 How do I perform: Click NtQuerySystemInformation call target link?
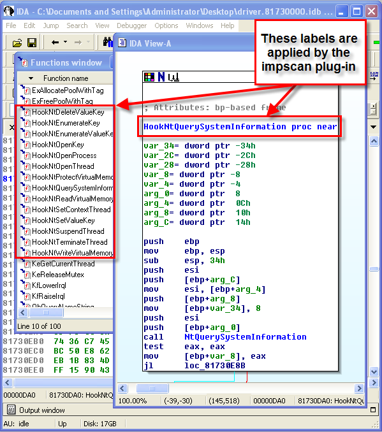click(245, 336)
